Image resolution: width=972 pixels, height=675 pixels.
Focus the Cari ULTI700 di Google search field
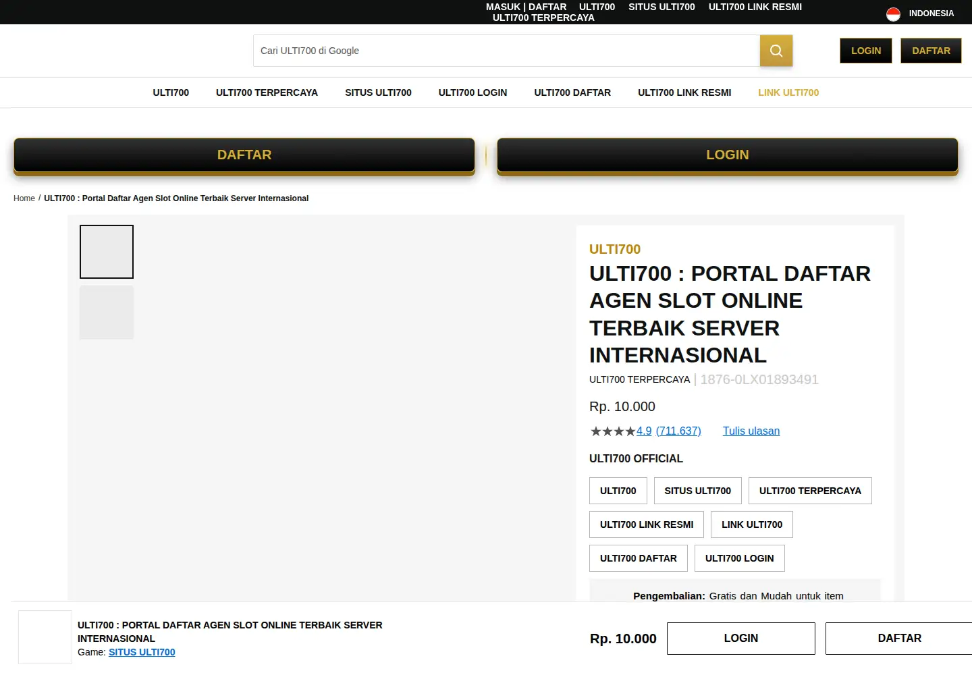click(506, 51)
